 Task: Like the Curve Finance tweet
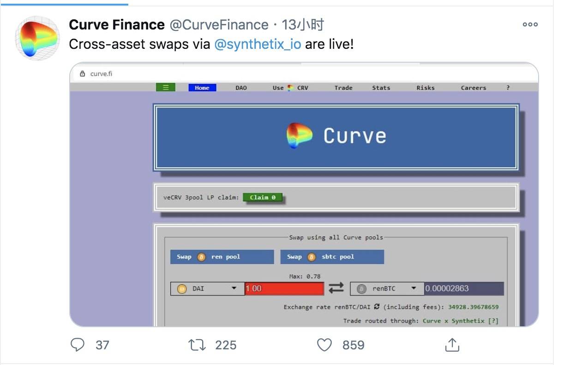pyautogui.click(x=325, y=344)
